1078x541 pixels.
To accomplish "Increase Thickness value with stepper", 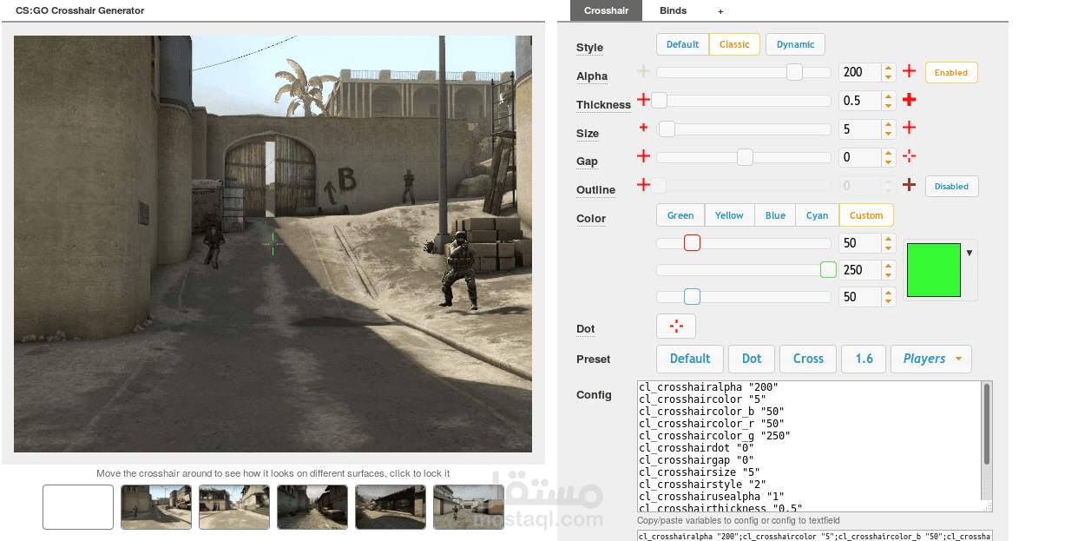I will (888, 96).
